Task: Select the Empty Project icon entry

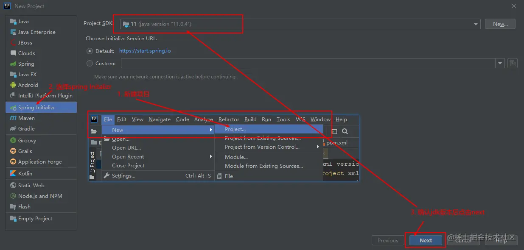Action: [13, 219]
